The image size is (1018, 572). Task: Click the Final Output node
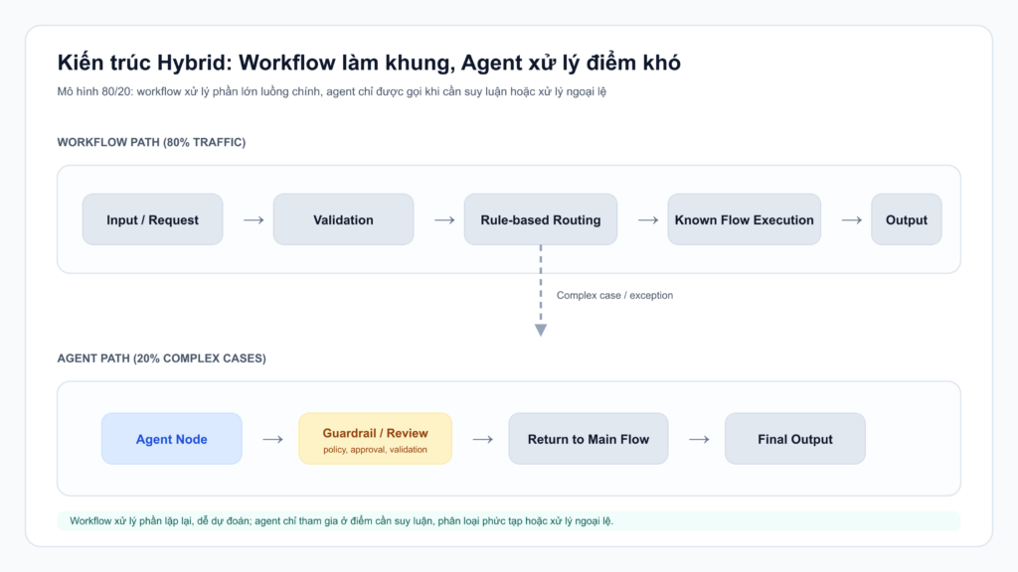(794, 438)
